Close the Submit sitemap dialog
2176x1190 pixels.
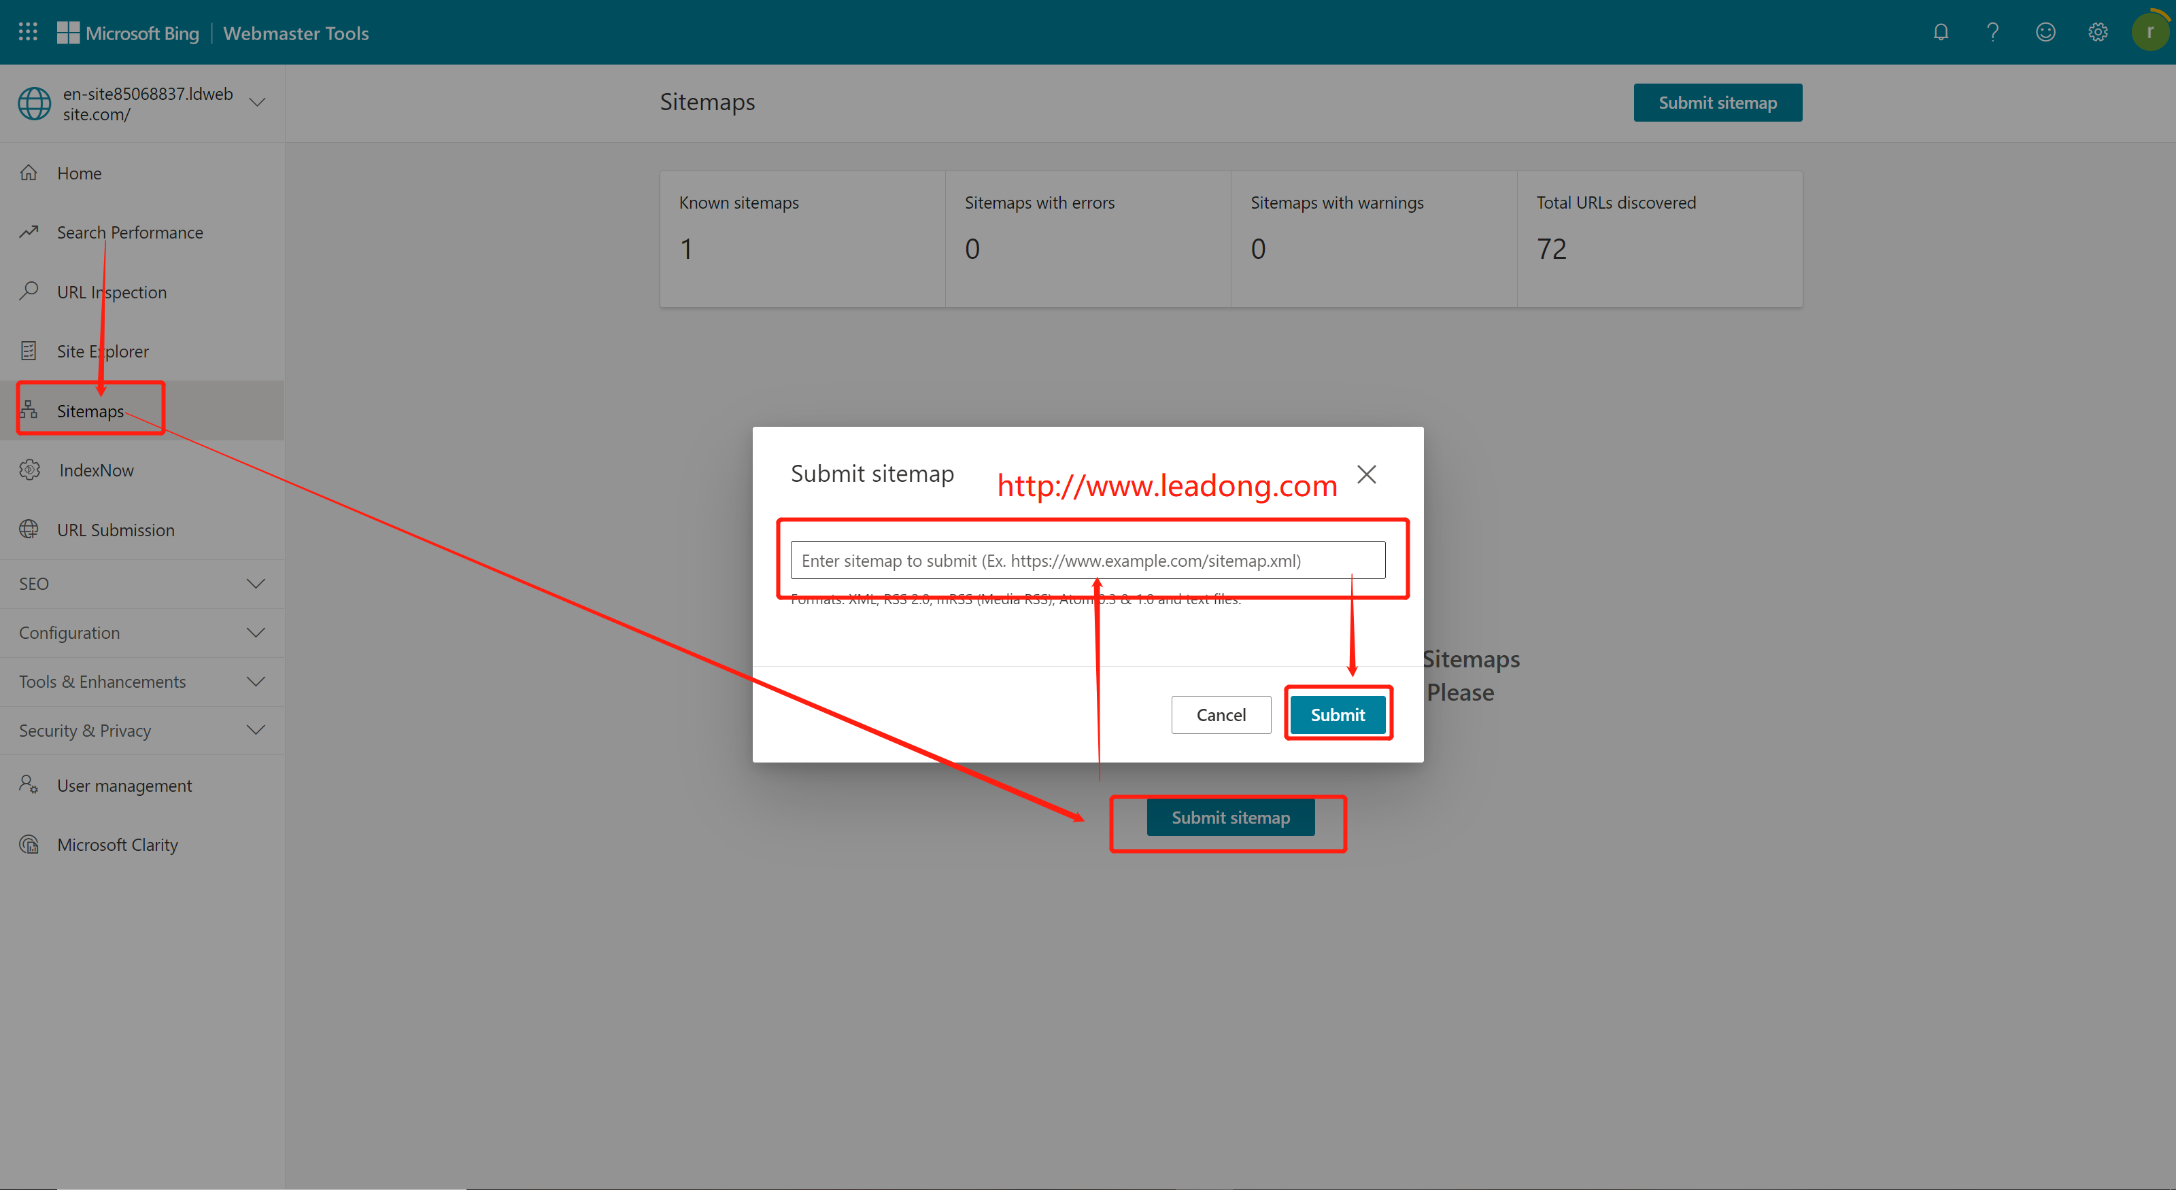click(1366, 474)
